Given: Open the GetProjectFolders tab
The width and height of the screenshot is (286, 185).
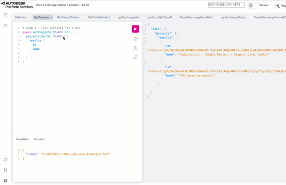Looking at the screenshot, I should tap(68, 18).
